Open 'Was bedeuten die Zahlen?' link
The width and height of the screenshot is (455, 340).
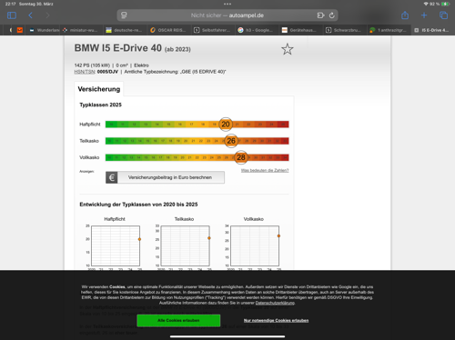coord(265,170)
